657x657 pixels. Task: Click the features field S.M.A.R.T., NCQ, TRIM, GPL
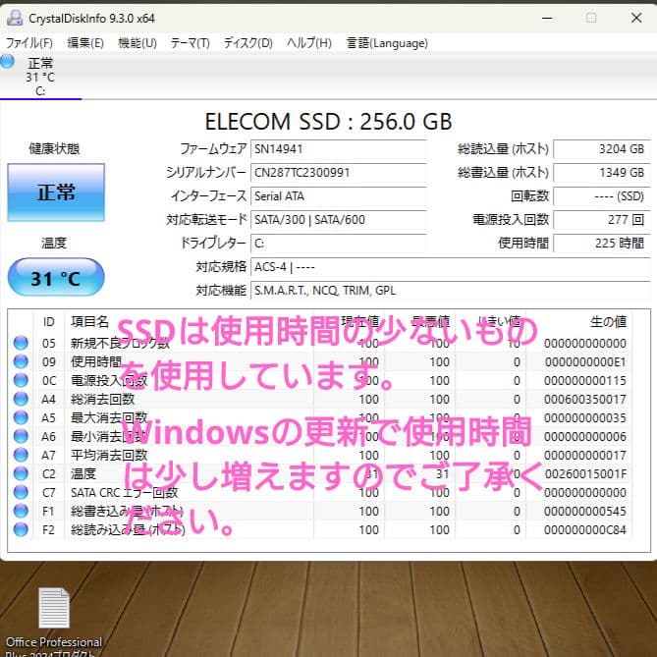point(451,291)
